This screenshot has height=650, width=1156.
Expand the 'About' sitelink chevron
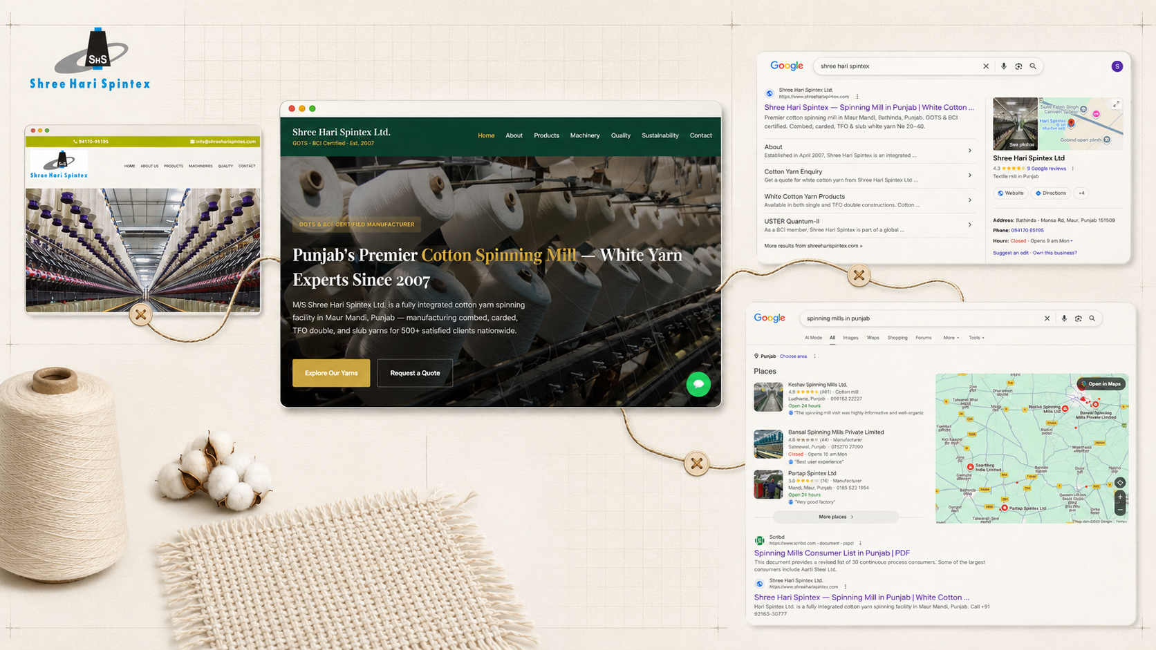[970, 151]
